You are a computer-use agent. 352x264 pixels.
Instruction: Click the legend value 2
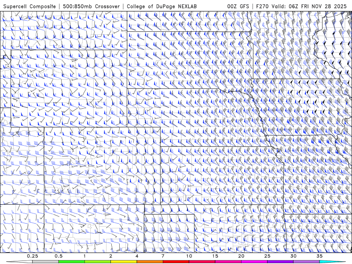click(111, 256)
